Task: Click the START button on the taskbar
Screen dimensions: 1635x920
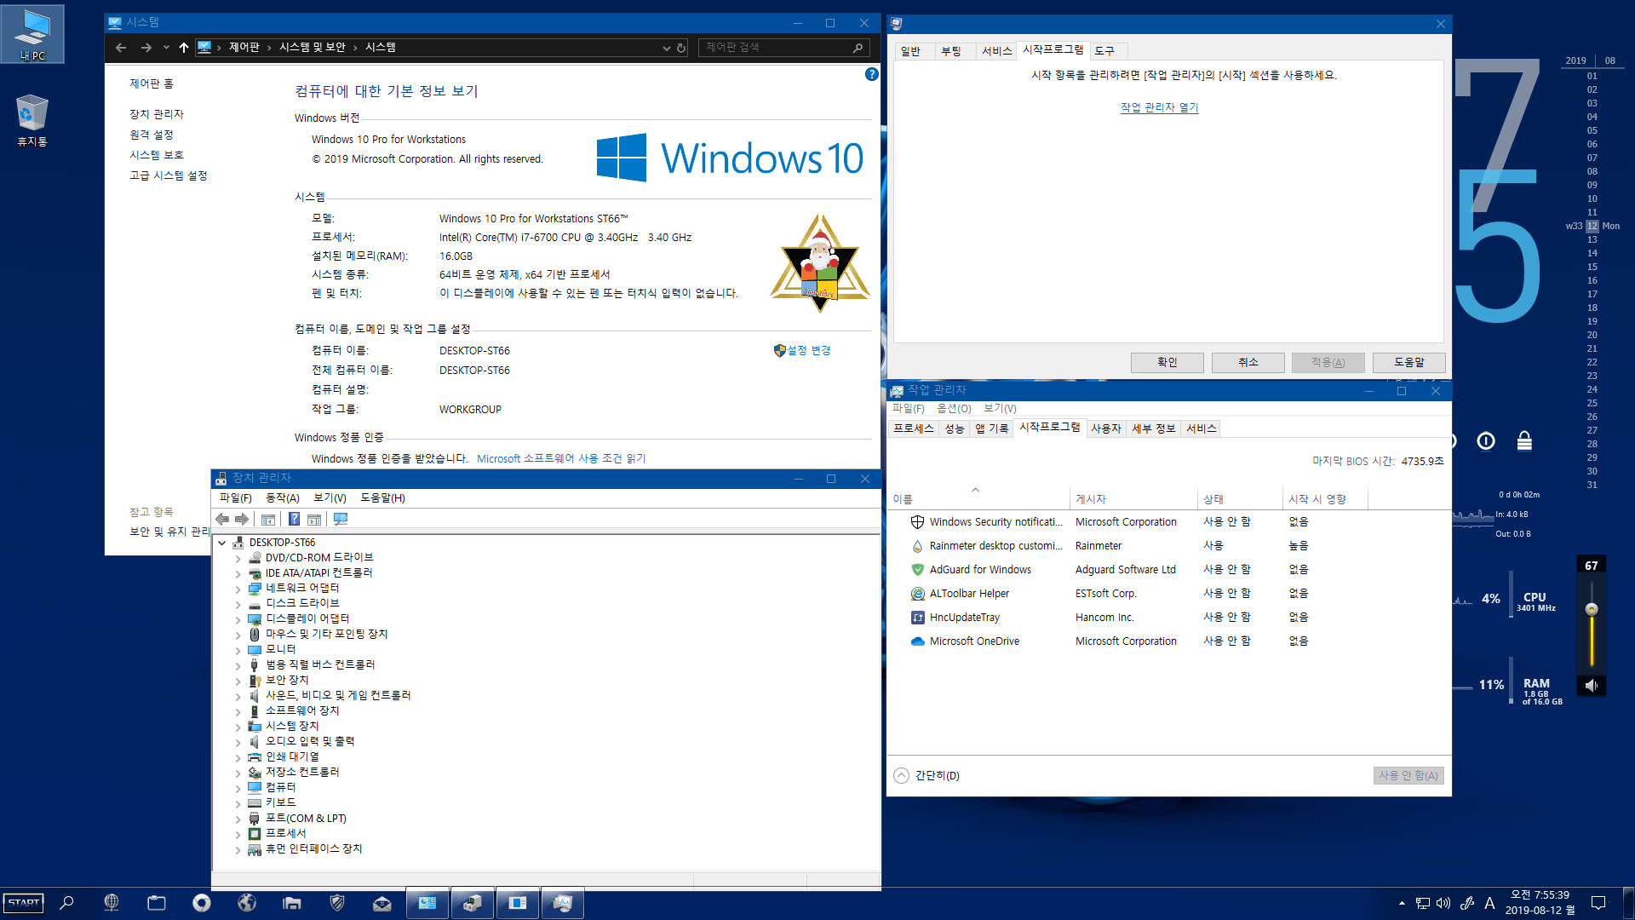Action: click(x=24, y=903)
